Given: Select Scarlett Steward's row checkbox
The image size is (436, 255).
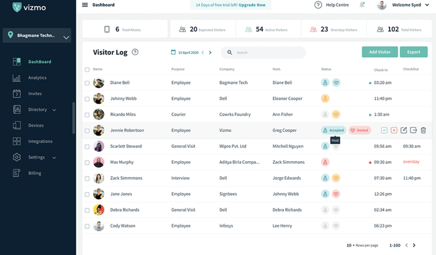Looking at the screenshot, I should point(87,146).
